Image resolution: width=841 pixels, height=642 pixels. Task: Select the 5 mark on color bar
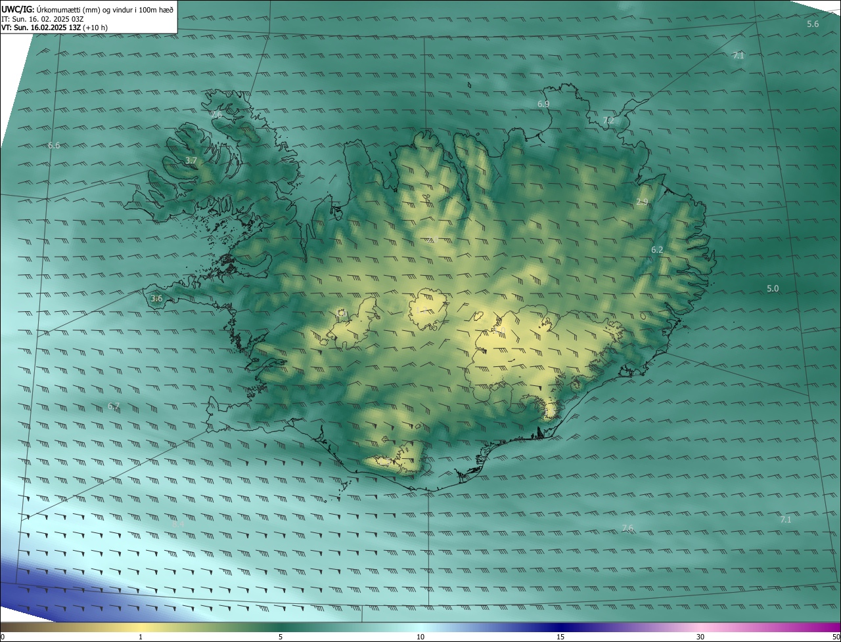(x=281, y=637)
